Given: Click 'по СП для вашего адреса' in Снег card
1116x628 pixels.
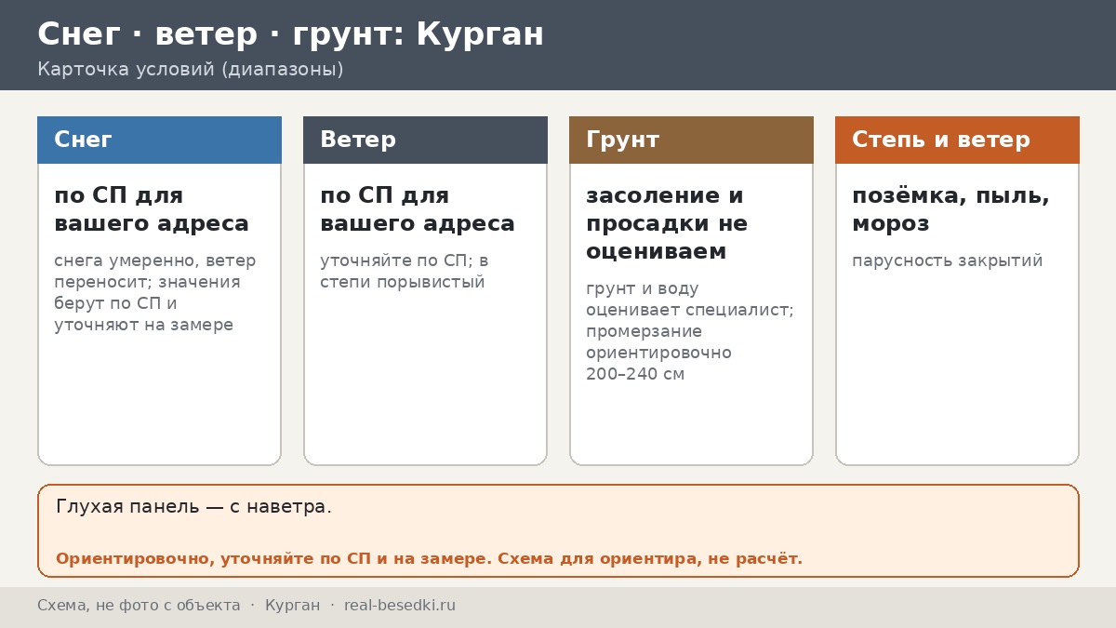Looking at the screenshot, I should (152, 210).
